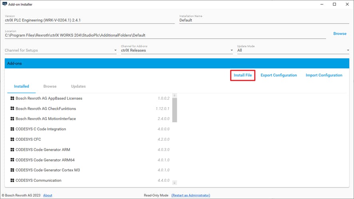Open the Channel for Setups dropdown
This screenshot has height=199, width=354.
click(60, 51)
